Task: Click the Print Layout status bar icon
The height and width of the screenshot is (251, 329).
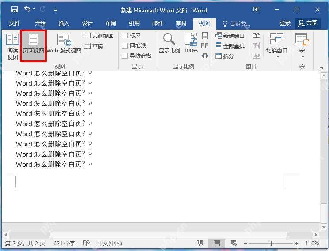Action: tap(217, 243)
